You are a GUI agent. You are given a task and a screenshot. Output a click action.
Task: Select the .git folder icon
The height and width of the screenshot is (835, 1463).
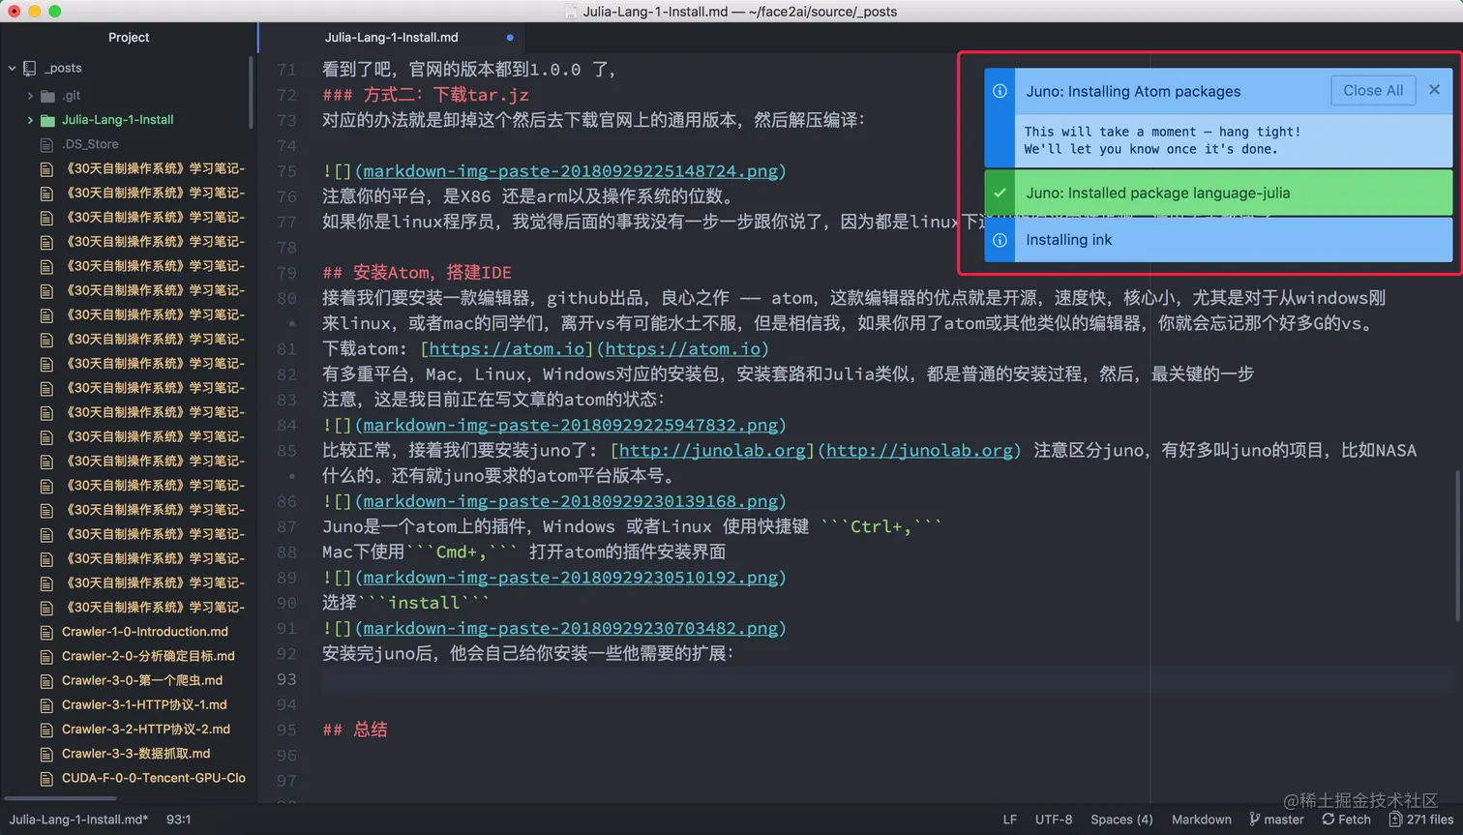coord(47,96)
